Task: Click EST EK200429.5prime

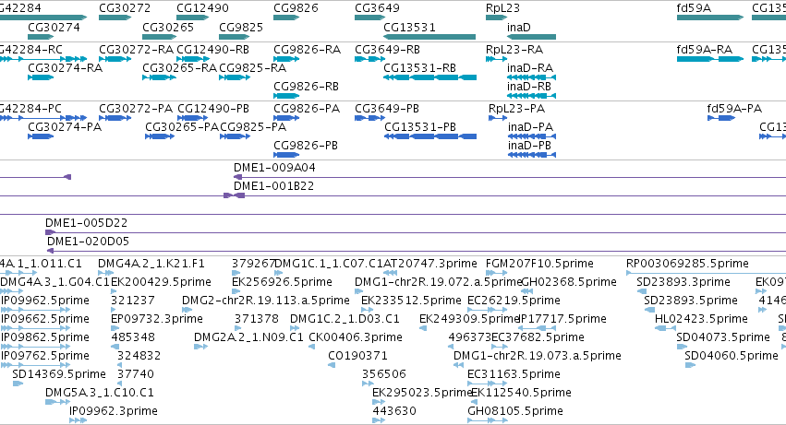Action: (161, 282)
